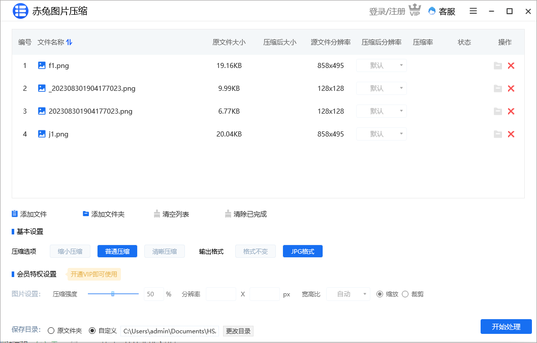Open the 默认 resolution dropdown for f1.png
Viewport: 537px width, 343px height.
pos(382,65)
